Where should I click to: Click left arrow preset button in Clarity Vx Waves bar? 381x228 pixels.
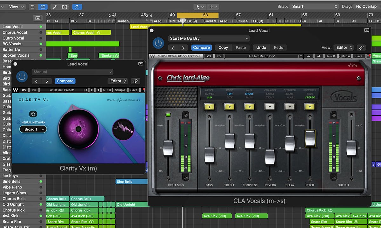point(92,90)
